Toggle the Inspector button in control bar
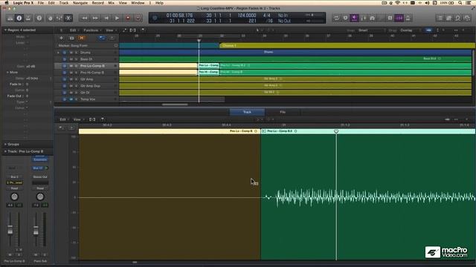This screenshot has width=476, height=267. pyautogui.click(x=19, y=18)
